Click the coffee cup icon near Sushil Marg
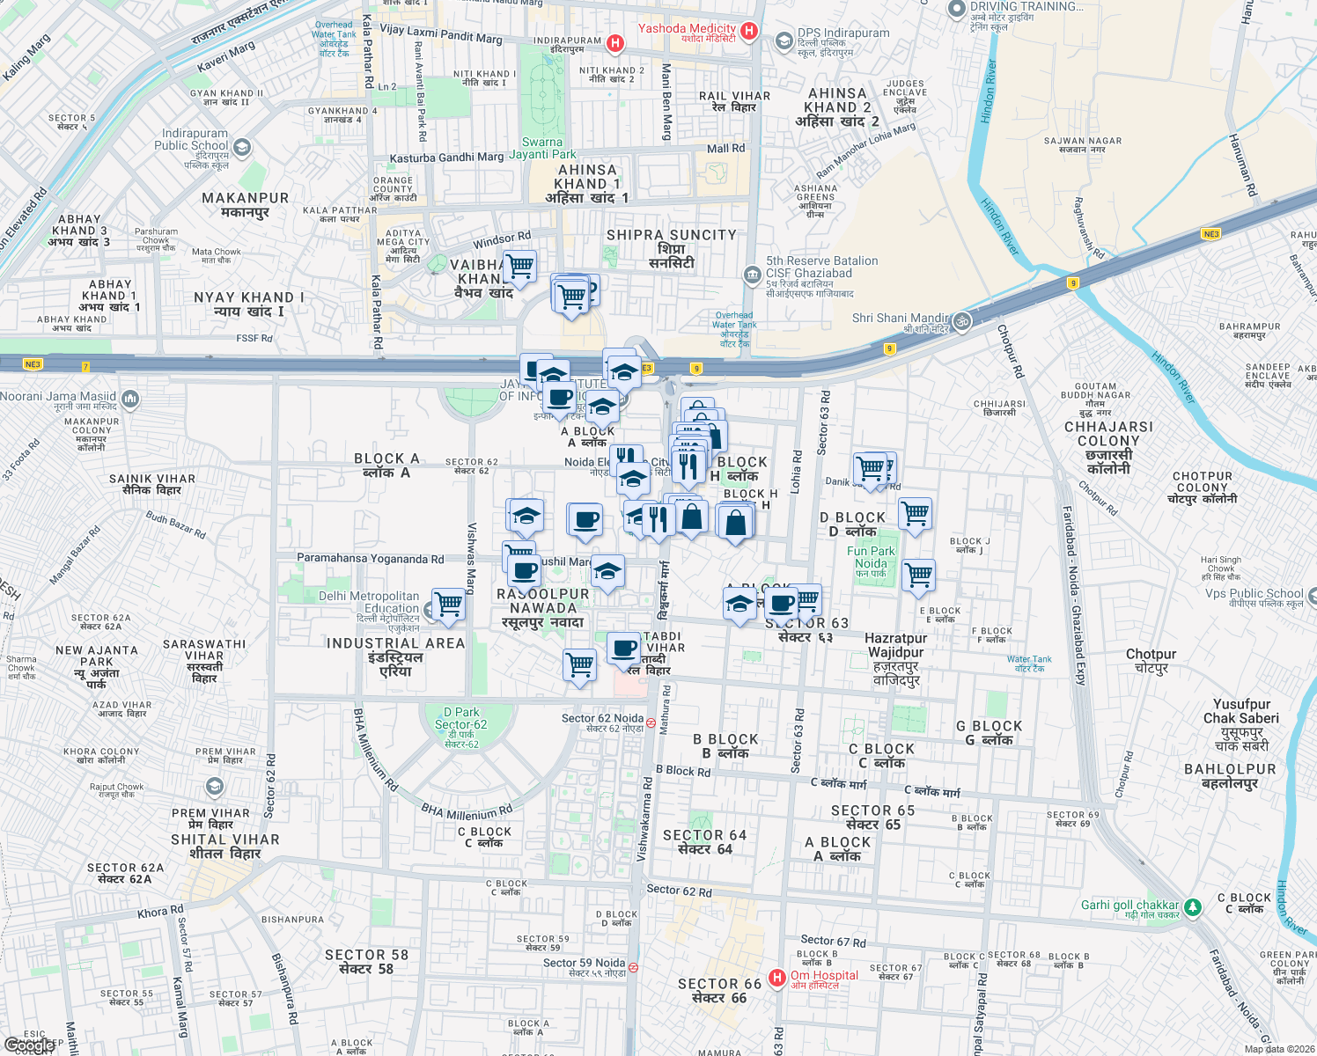 (x=525, y=571)
